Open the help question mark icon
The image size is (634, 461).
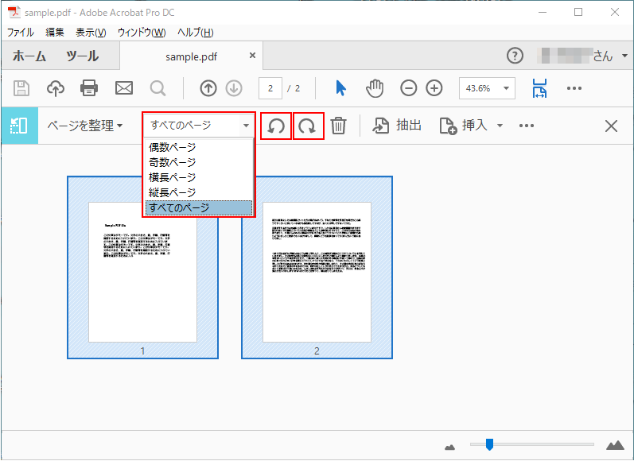pos(515,56)
